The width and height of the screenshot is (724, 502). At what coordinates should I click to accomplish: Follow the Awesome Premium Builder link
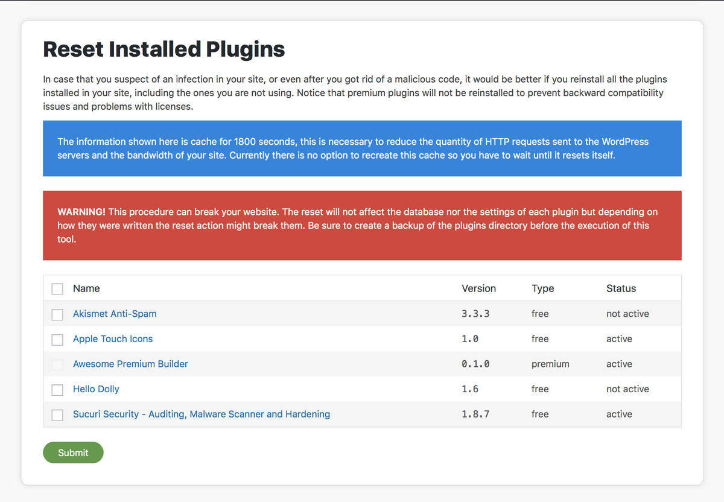click(130, 364)
